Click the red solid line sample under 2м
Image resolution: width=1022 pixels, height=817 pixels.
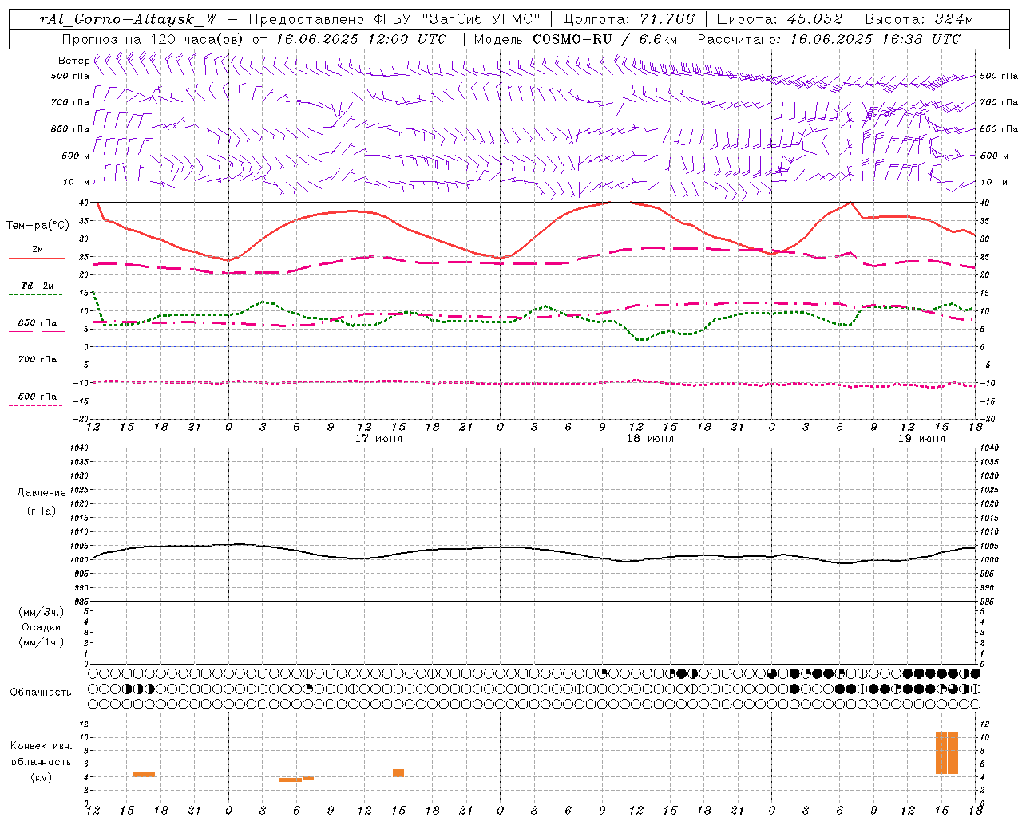(37, 259)
